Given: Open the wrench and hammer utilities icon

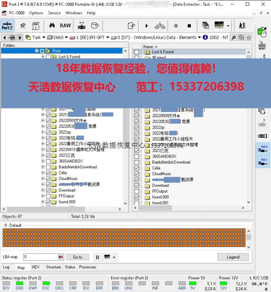Looking at the screenshot, I should pyautogui.click(x=23, y=26).
